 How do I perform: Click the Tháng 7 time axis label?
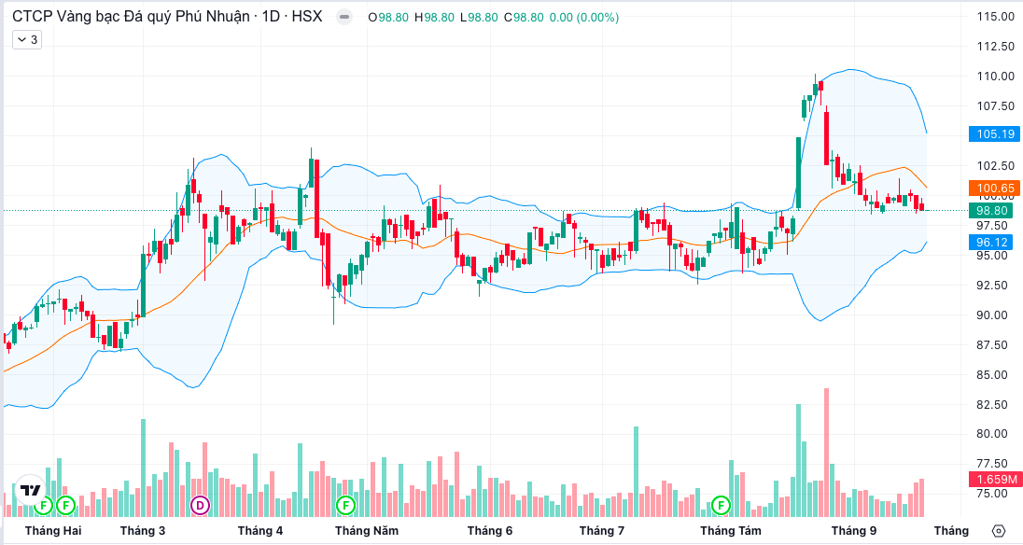click(x=601, y=531)
